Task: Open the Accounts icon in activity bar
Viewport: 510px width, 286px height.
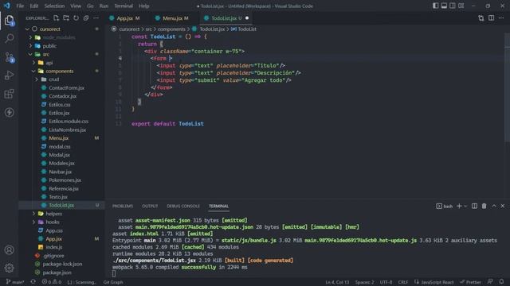Action: pos(9,250)
